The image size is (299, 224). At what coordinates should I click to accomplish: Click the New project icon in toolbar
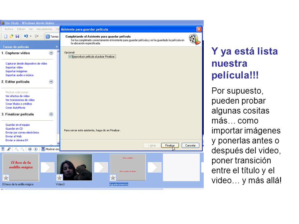pyautogui.click(x=6, y=36)
